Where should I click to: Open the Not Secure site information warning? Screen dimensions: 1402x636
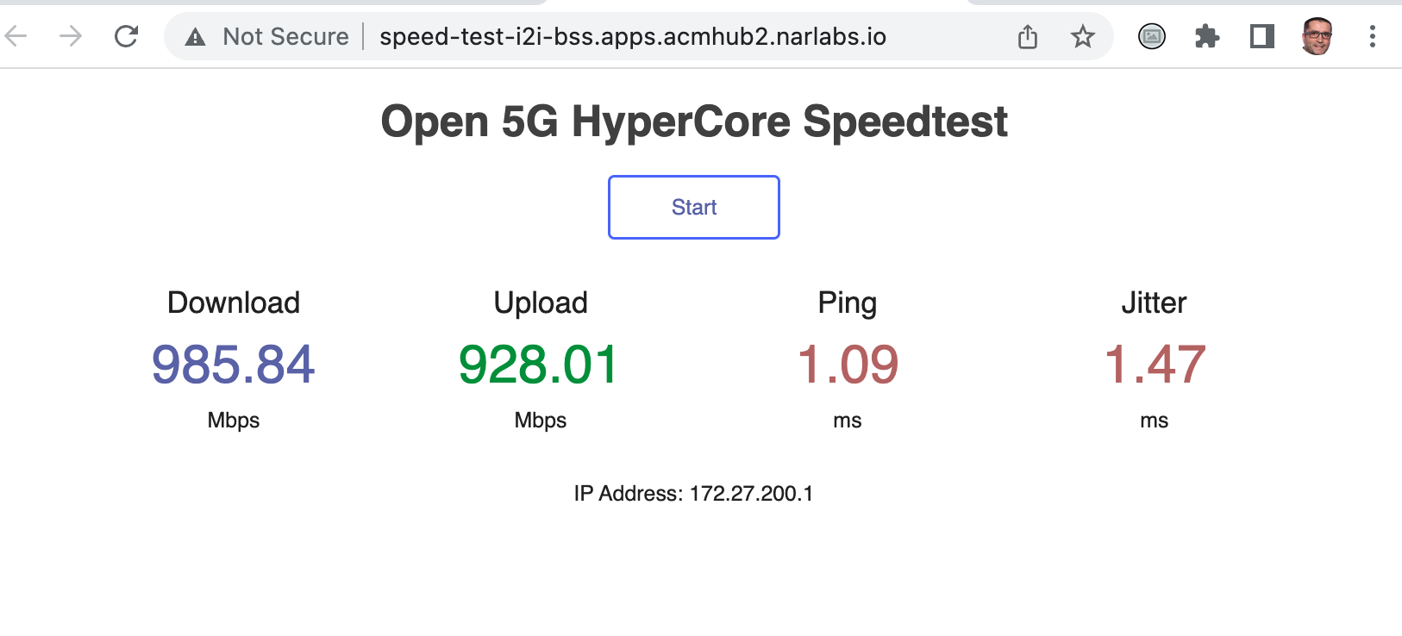267,36
